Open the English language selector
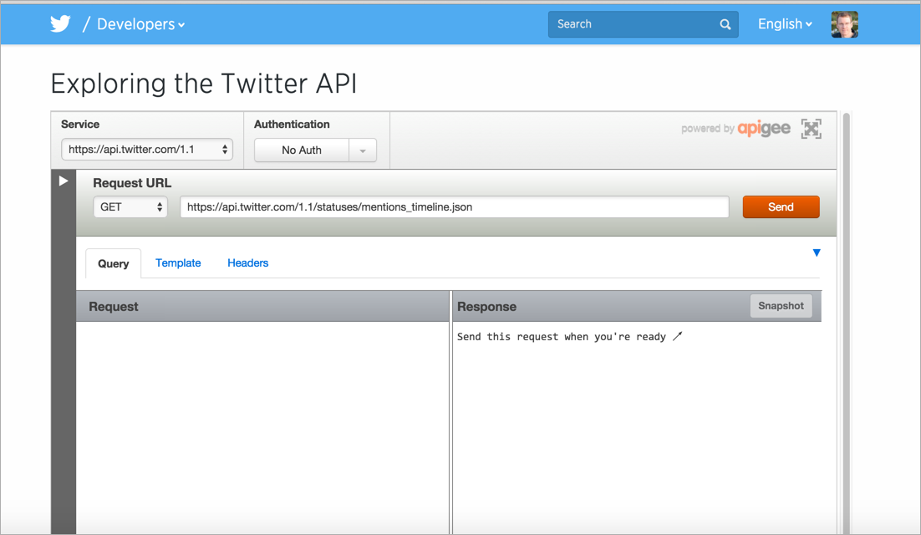 tap(785, 24)
